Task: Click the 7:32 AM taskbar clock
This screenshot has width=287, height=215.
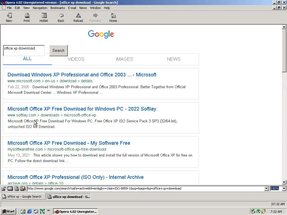Action: click(x=276, y=212)
